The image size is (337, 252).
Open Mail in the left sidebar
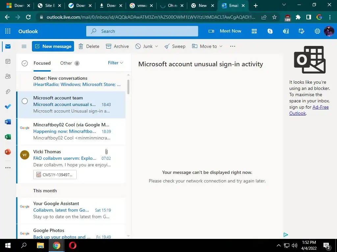click(x=8, y=46)
